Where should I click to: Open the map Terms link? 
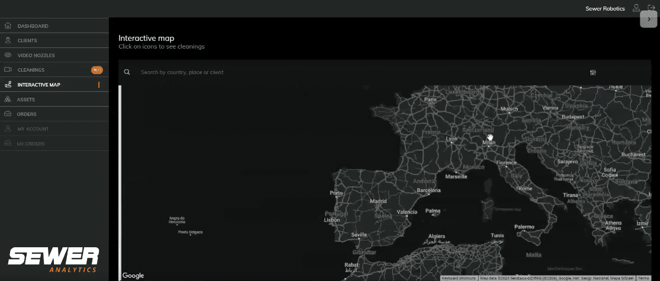644,277
